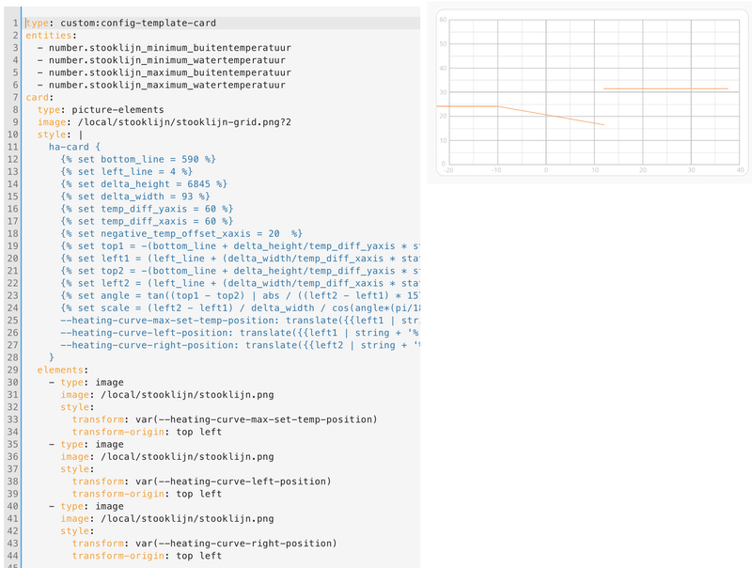Click the sloped orange heating curve segment
The width and height of the screenshot is (752, 568).
tap(551, 116)
